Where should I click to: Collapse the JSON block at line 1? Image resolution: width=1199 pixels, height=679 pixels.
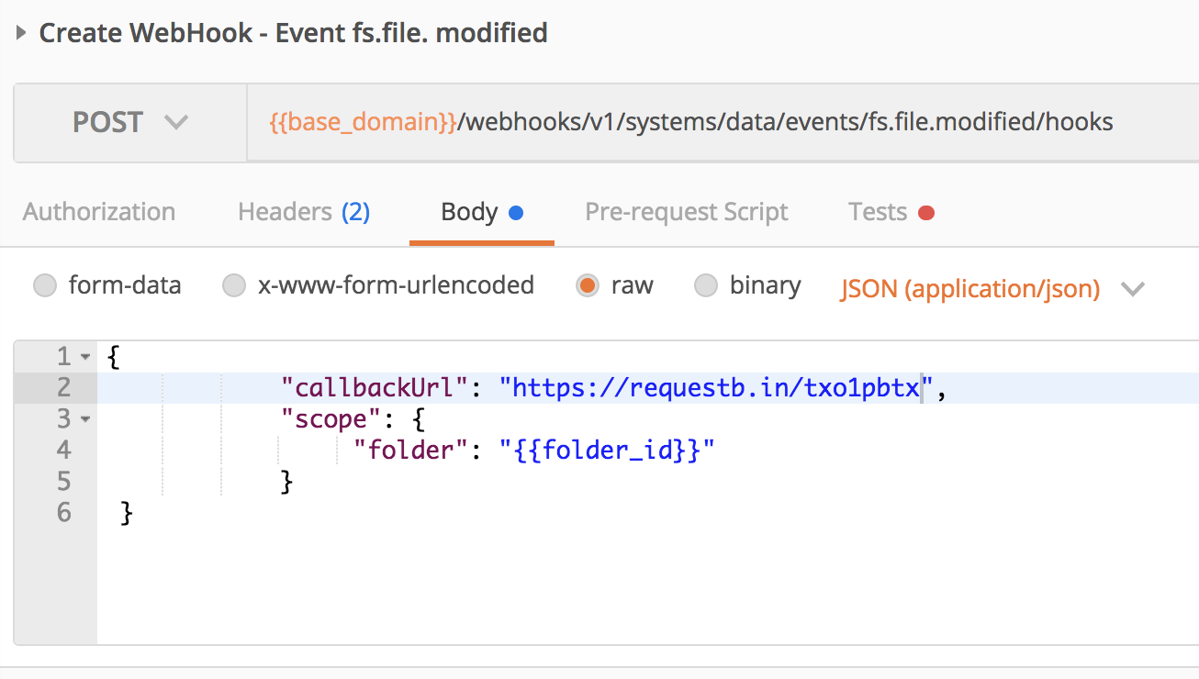(85, 356)
